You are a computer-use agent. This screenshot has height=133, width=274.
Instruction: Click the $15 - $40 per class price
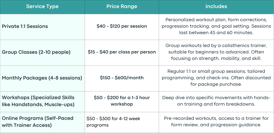(x=122, y=53)
